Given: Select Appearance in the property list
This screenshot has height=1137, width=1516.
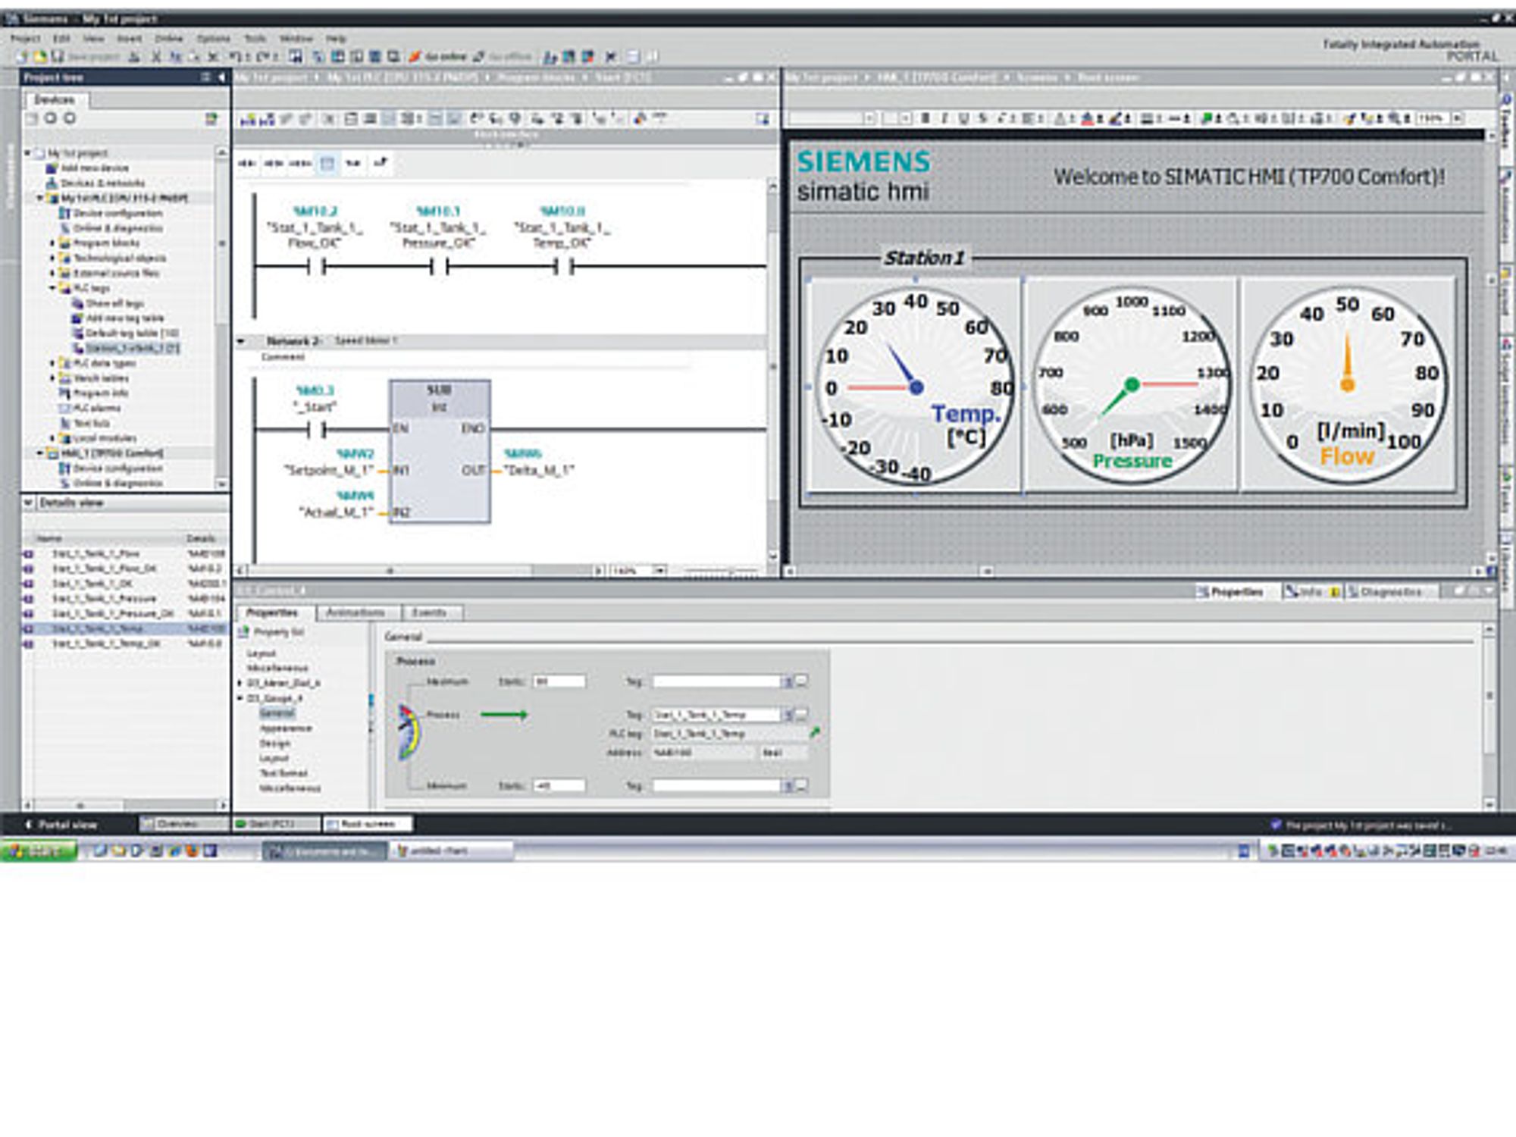Looking at the screenshot, I should (x=286, y=728).
